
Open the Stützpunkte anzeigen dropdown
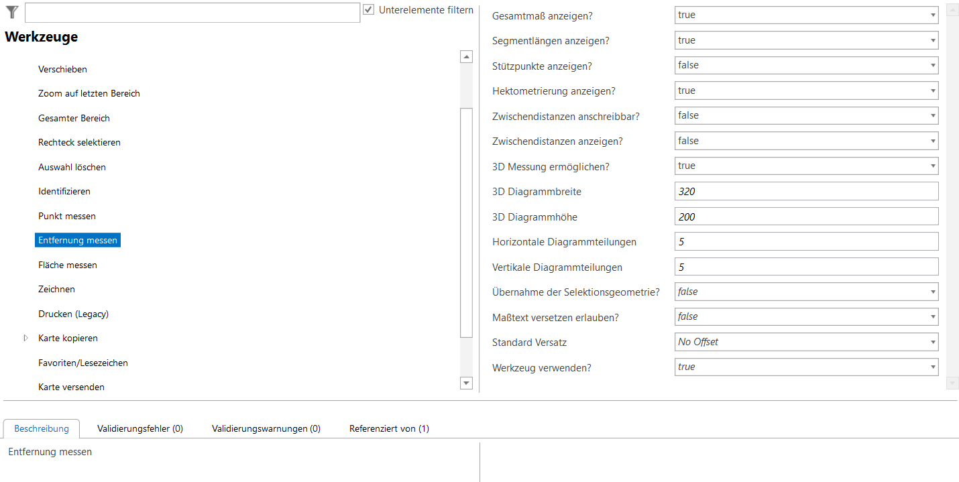(805, 65)
